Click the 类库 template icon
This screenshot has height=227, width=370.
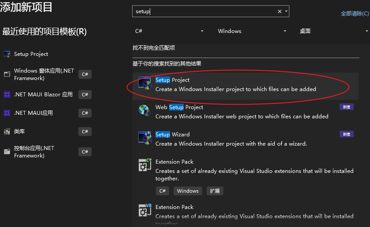(7, 131)
